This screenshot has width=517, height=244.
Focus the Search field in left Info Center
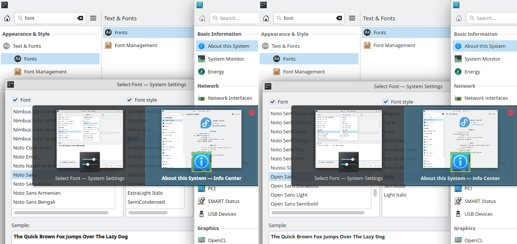pos(234,18)
